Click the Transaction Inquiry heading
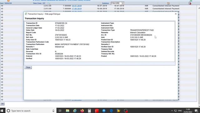 pos(34,19)
